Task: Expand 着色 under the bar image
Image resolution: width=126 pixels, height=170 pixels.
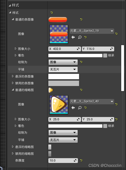Action: [x=15, y=55]
